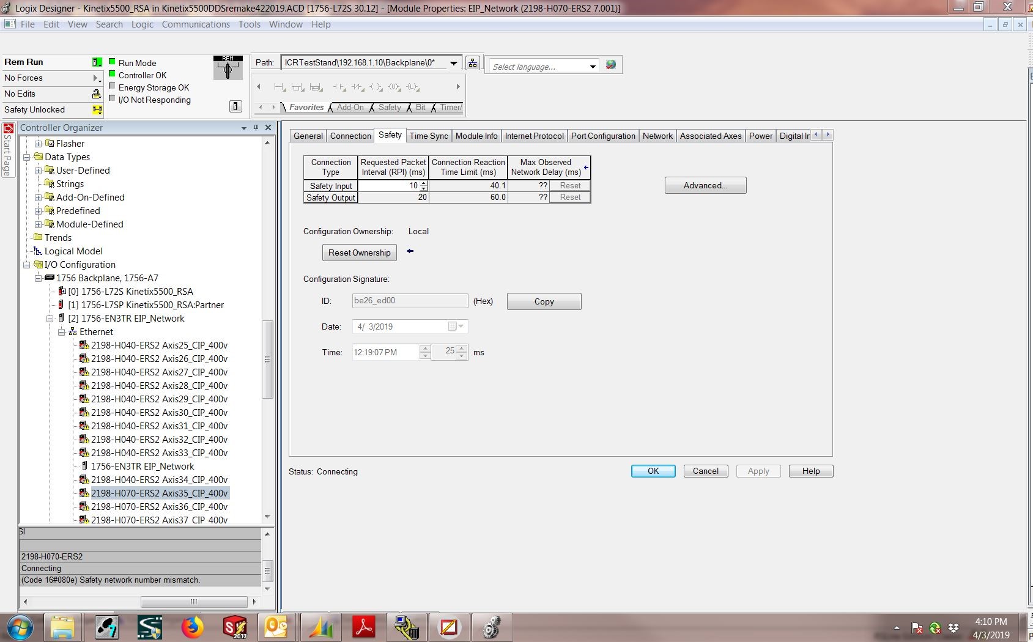The image size is (1033, 642).
Task: Click the Help button
Action: point(811,471)
